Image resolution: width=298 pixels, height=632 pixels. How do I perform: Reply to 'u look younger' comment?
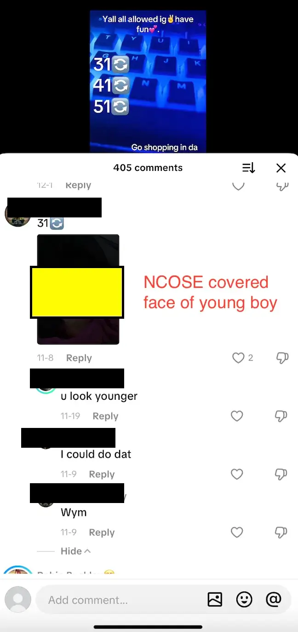105,416
